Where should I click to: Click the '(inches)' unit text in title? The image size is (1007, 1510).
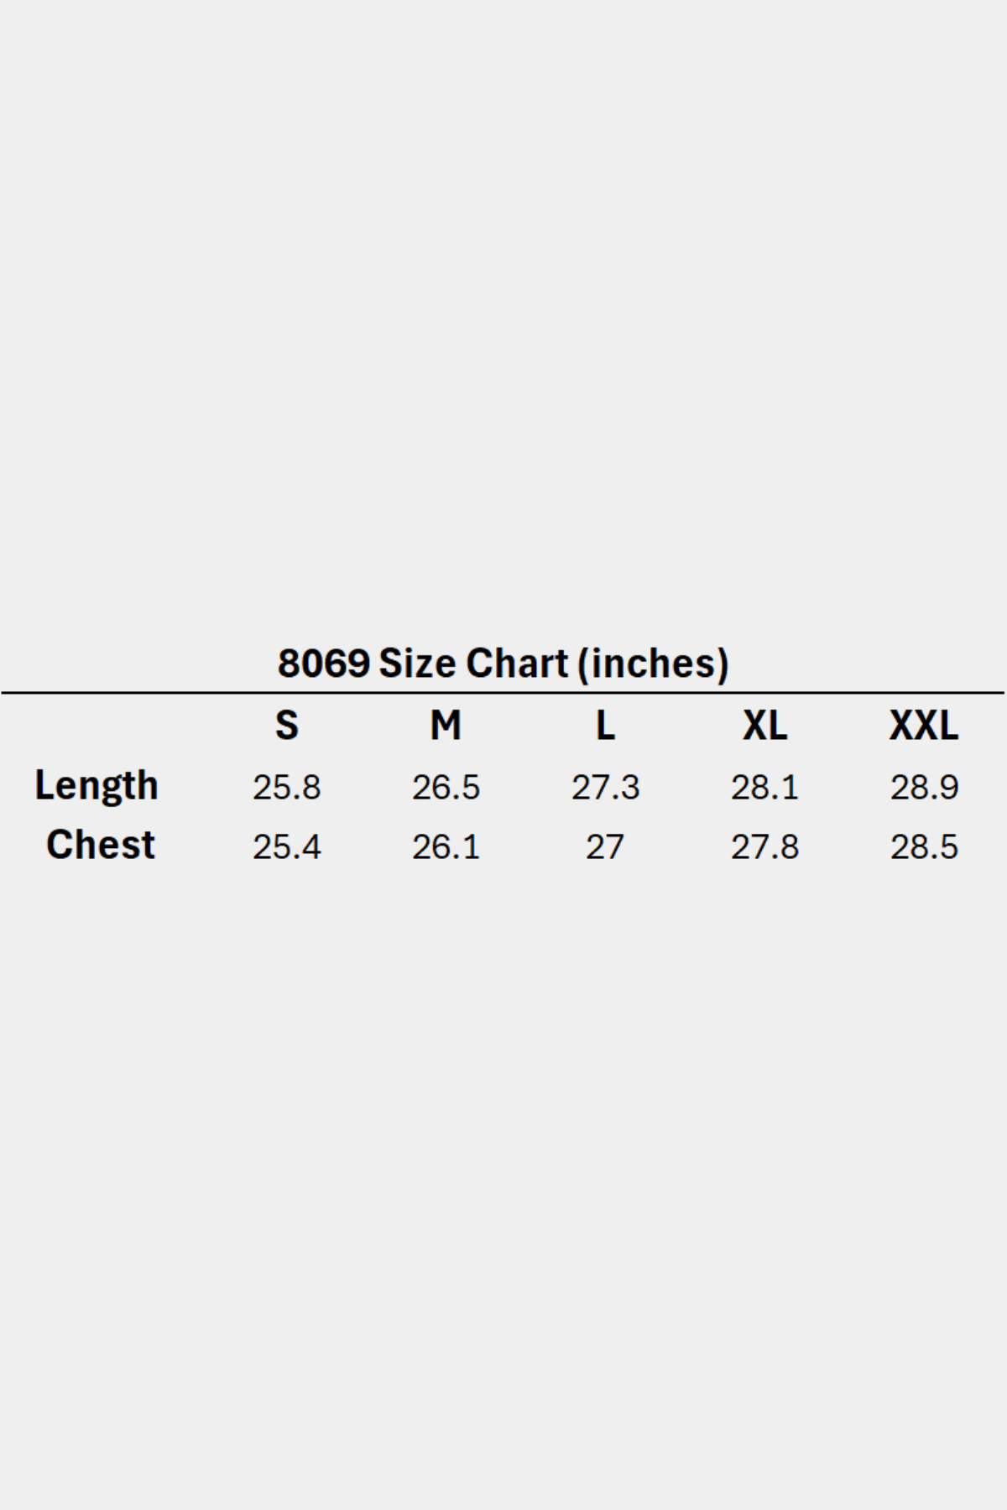653,664
